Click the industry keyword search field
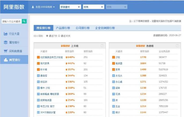184x117 pixels. coord(12,21)
